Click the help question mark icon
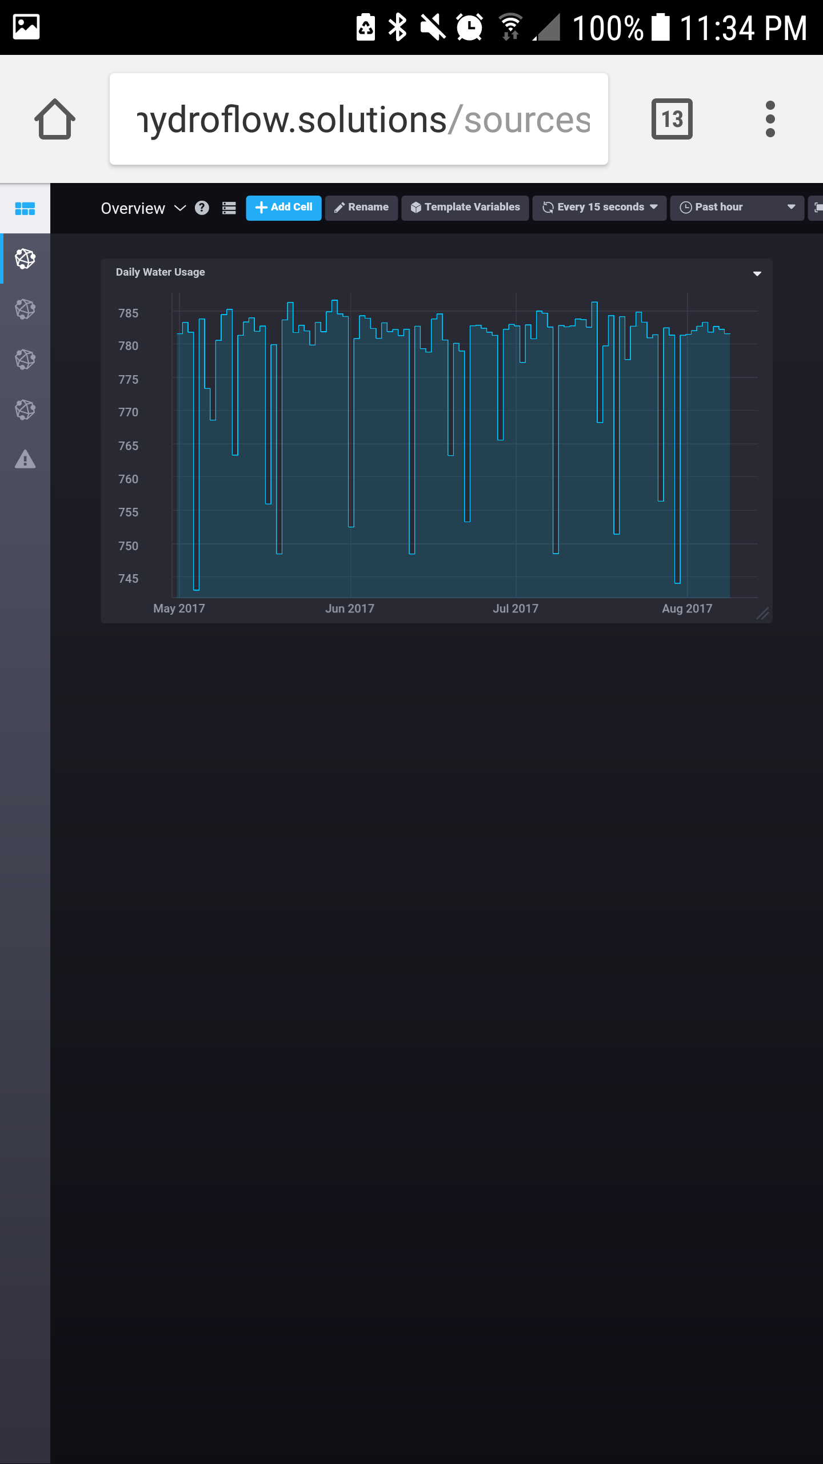 202,208
